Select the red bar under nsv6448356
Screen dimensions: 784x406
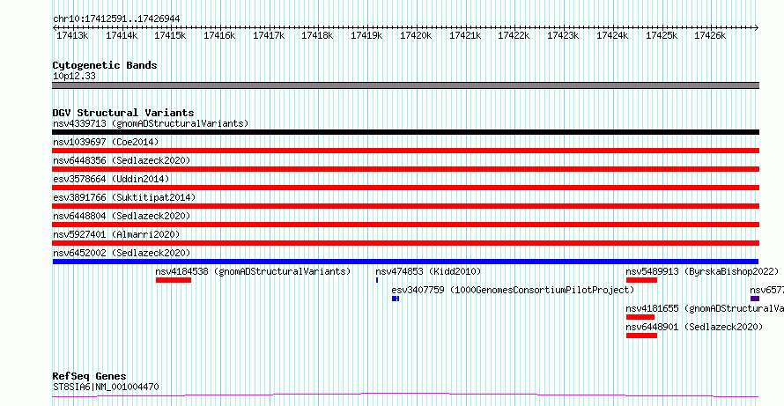click(405, 169)
